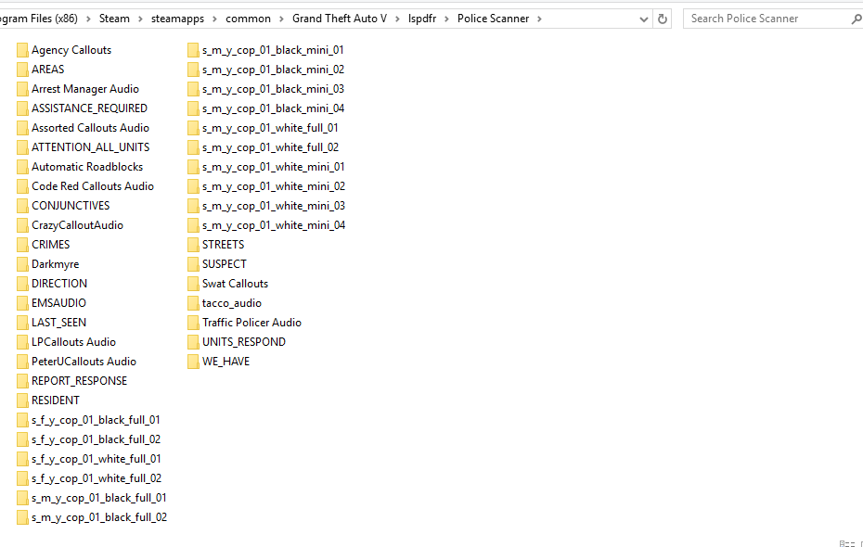The height and width of the screenshot is (547, 863).
Task: Expand the chevron after Program Files (x86)
Action: [88, 19]
